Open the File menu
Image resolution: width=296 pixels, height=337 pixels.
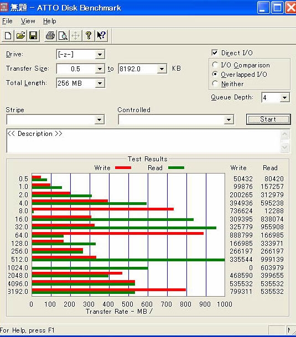[x=7, y=21]
